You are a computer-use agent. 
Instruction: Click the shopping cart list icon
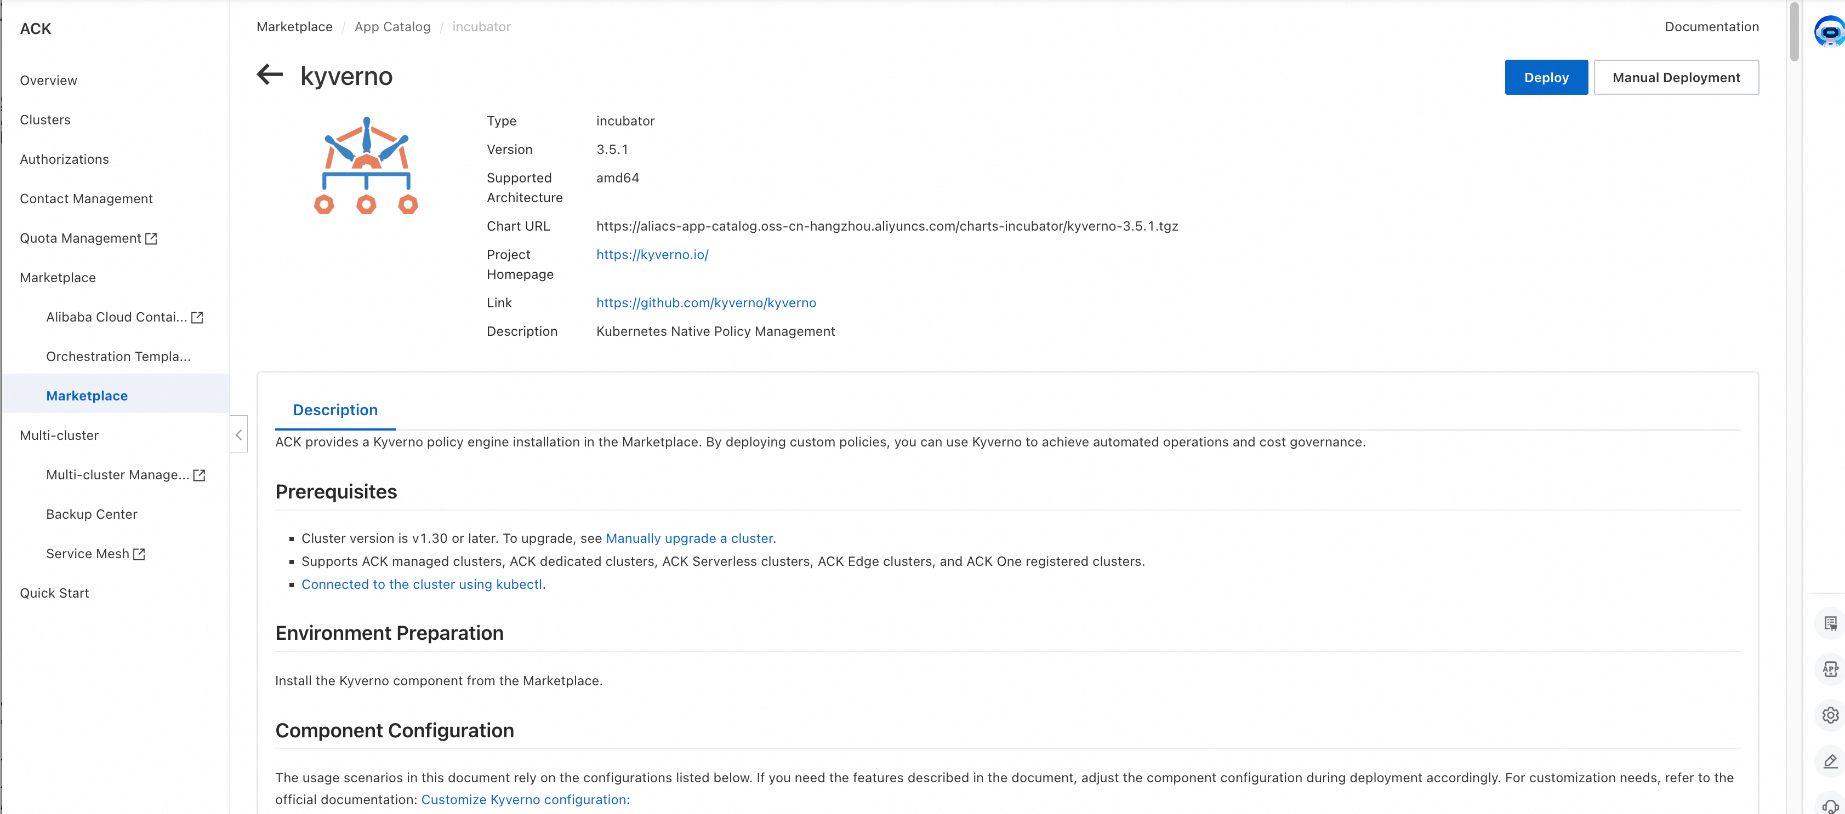tap(1830, 623)
